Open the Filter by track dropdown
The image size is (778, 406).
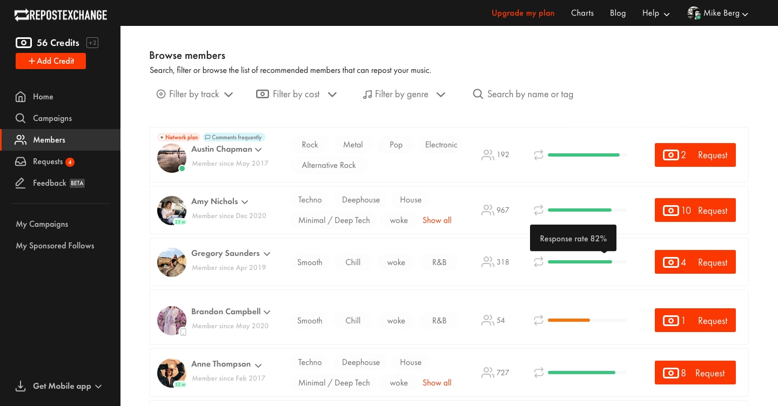194,94
